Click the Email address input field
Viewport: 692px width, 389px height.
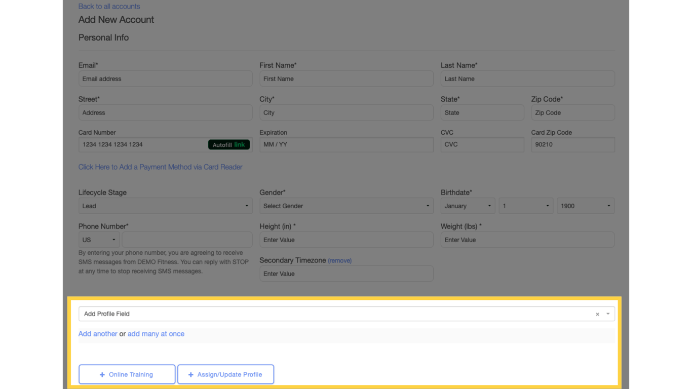(165, 79)
